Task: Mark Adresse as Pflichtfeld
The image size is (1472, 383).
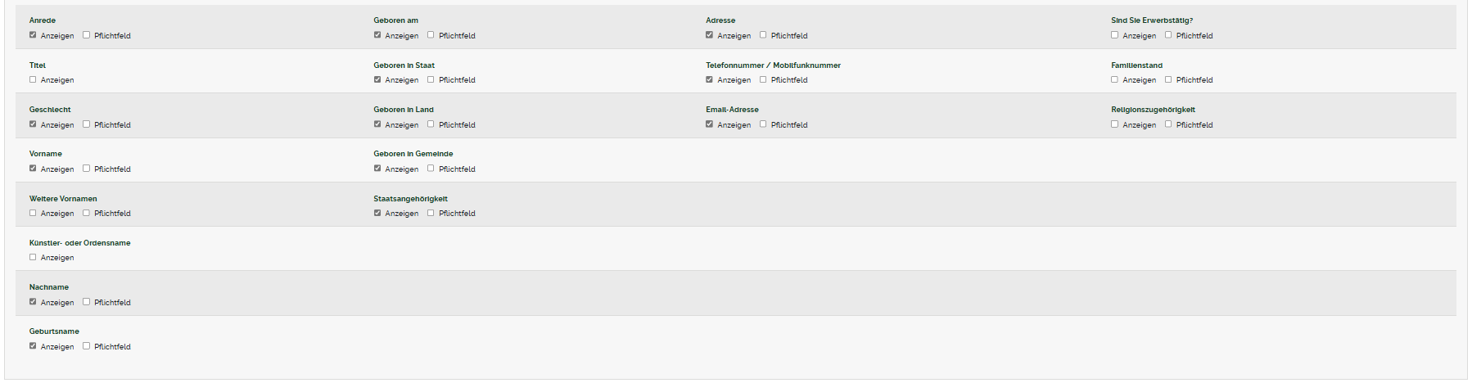Action: tap(763, 35)
